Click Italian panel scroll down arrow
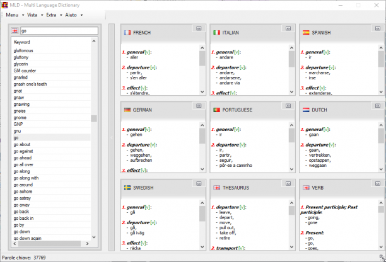 (x=291, y=92)
